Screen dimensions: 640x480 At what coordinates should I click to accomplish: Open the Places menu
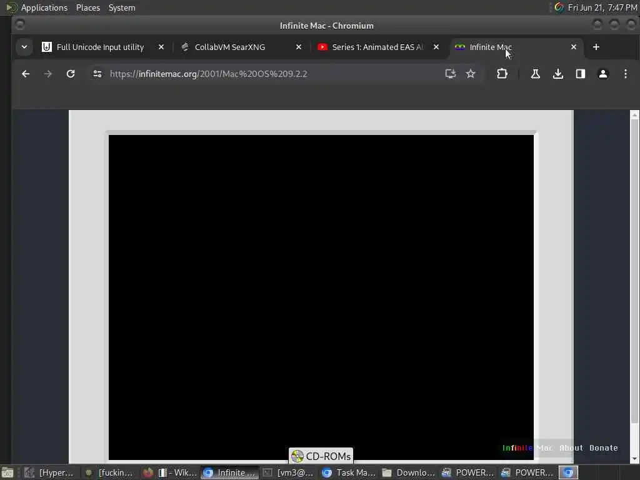point(87,7)
